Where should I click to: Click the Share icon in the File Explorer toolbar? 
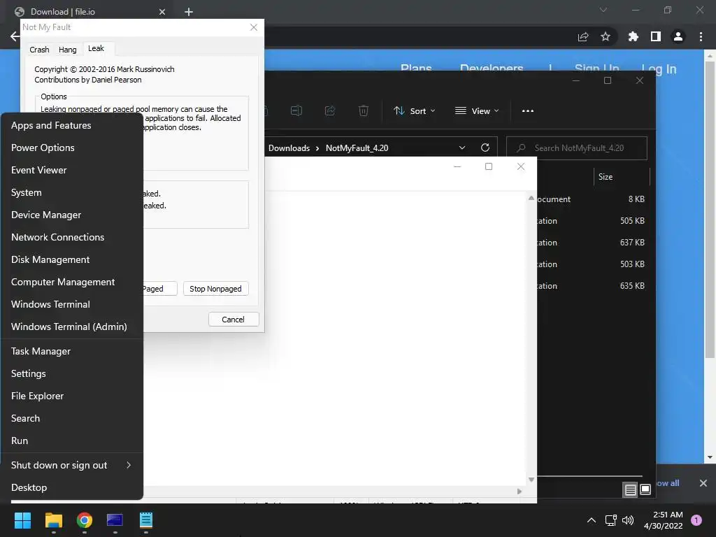click(x=330, y=111)
